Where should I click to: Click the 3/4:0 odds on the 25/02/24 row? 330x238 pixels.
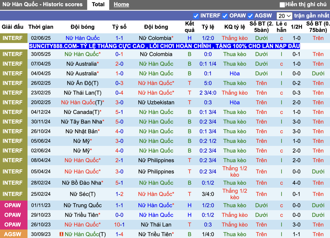pyautogui.click(x=208, y=194)
